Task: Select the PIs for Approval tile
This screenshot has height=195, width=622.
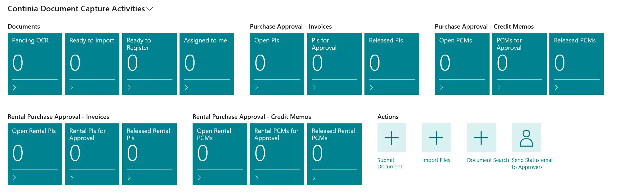Action: (x=334, y=64)
